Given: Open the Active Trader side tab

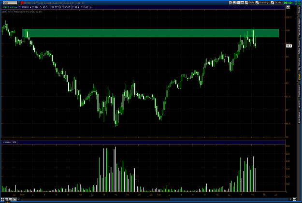Looking at the screenshot, I should tap(299, 47).
